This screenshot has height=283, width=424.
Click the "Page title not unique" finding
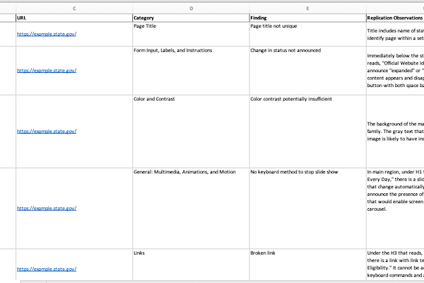[x=307, y=34]
